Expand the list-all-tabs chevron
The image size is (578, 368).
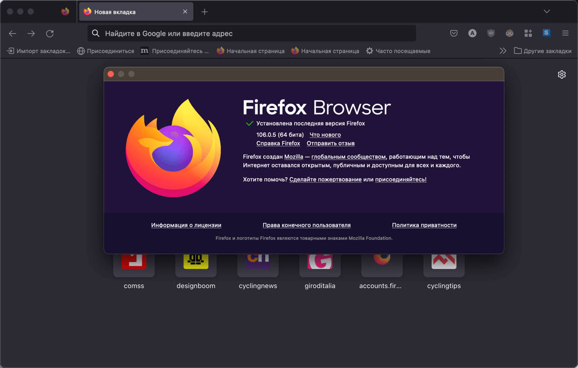(x=546, y=11)
